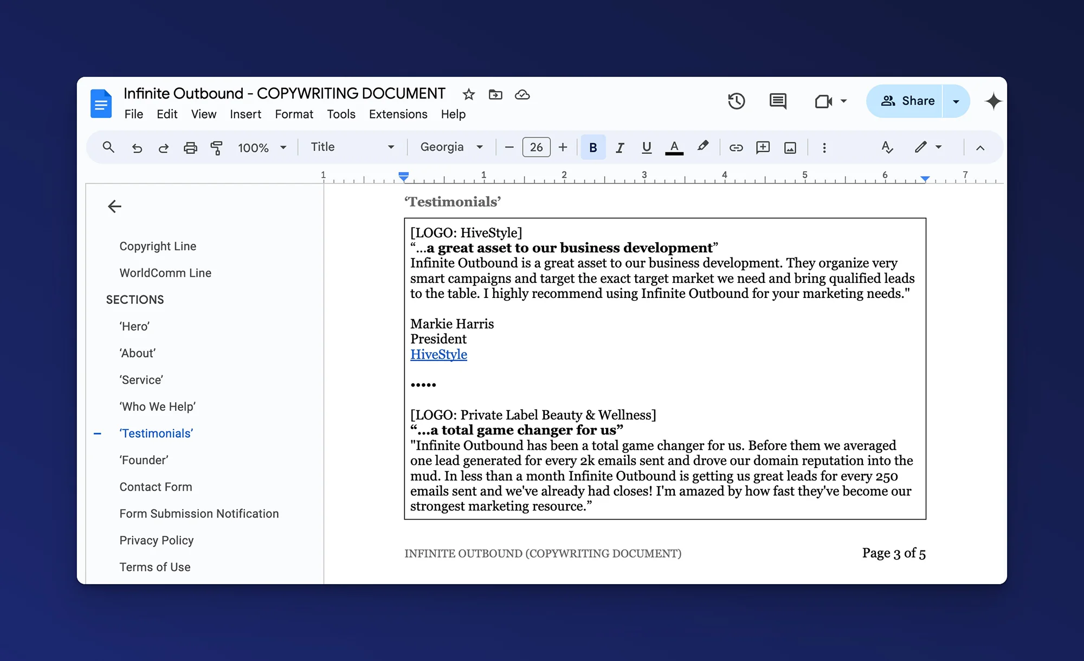Jump to 'Founder' in outline
Viewport: 1084px width, 661px height.
[144, 460]
